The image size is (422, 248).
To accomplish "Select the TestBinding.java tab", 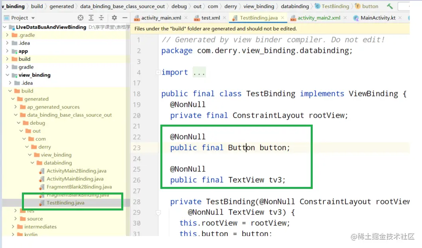I will [258, 18].
